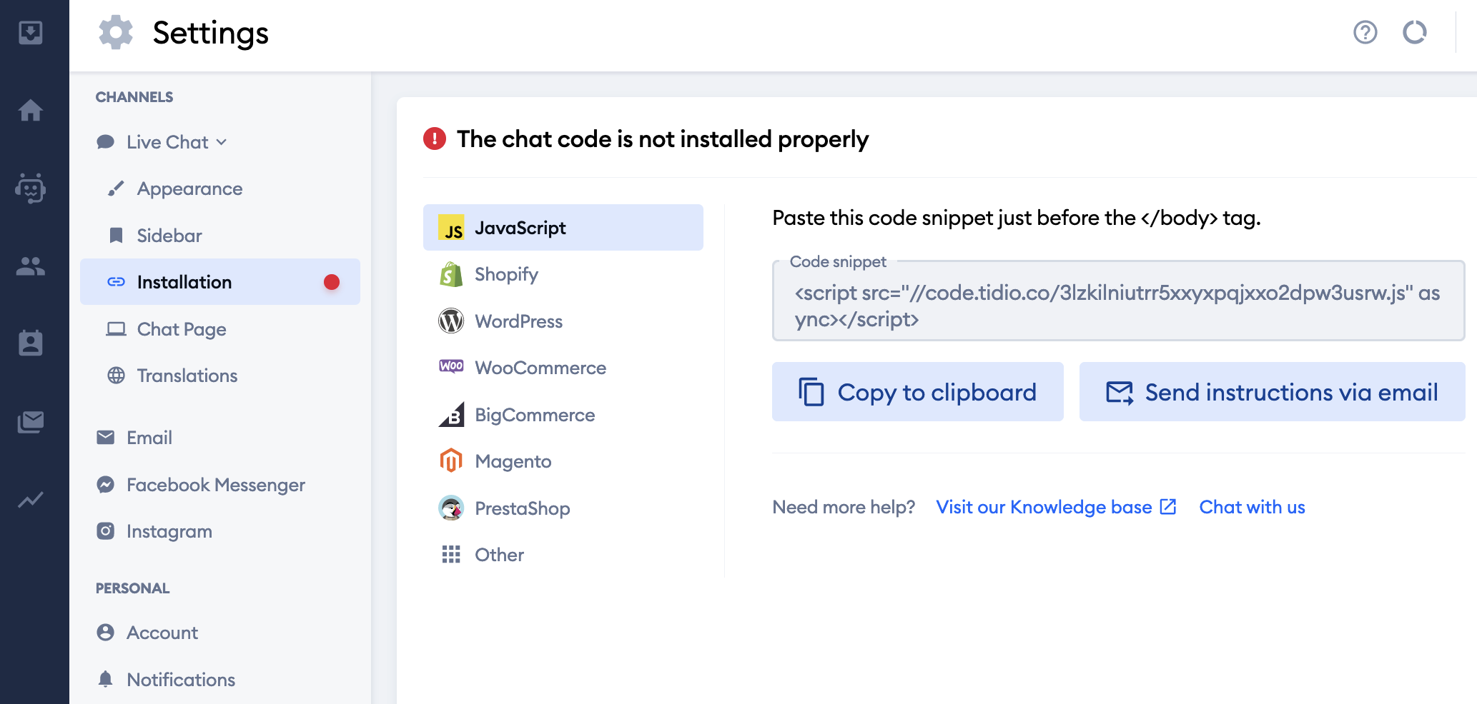Select the WooCommerce installation tab
The image size is (1477, 704).
(x=563, y=368)
